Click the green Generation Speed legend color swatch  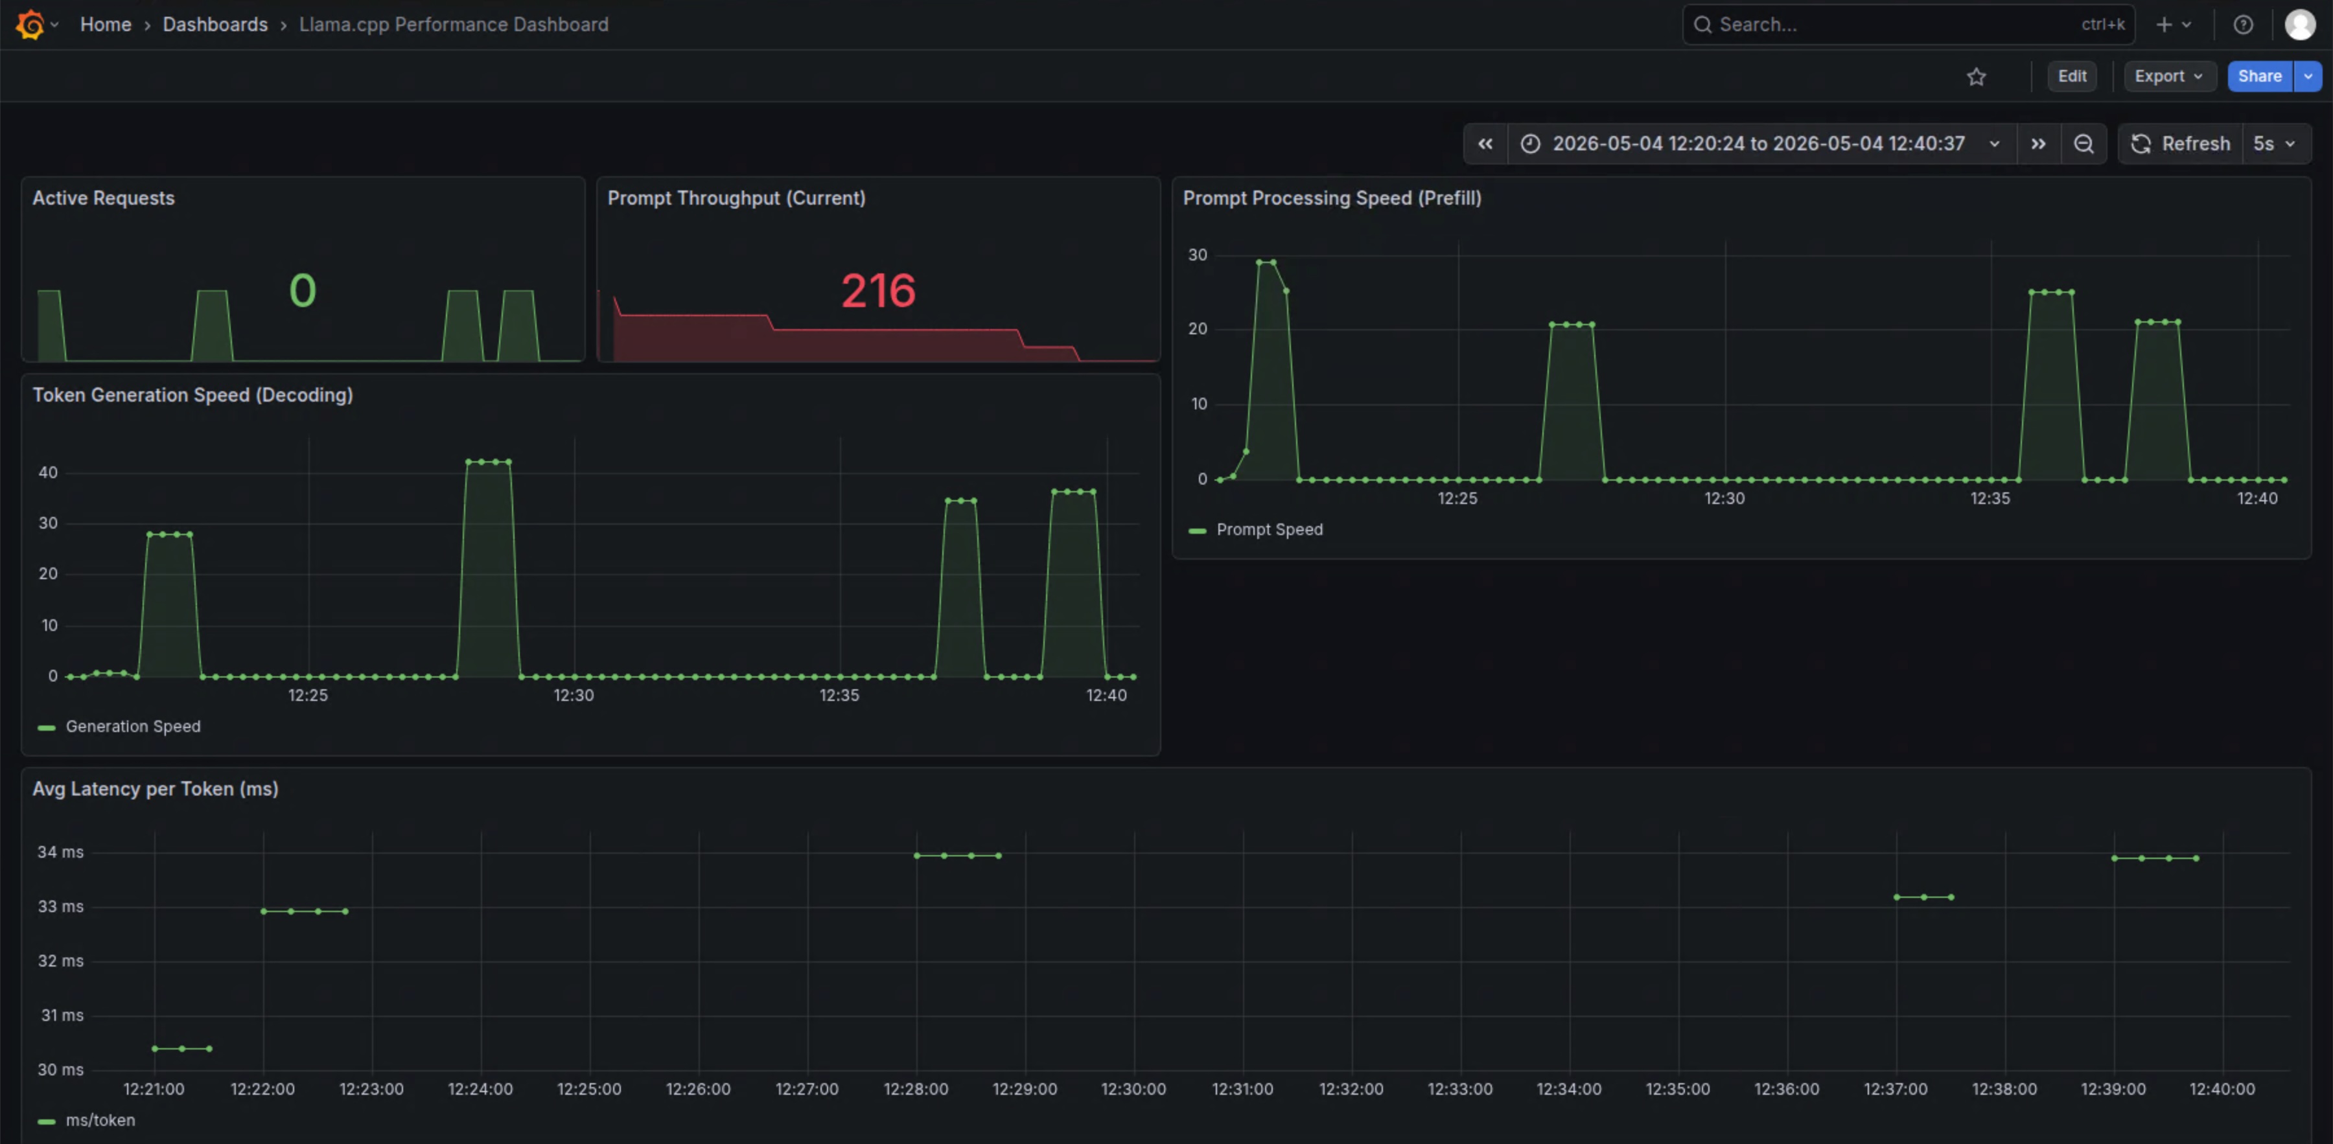(46, 727)
